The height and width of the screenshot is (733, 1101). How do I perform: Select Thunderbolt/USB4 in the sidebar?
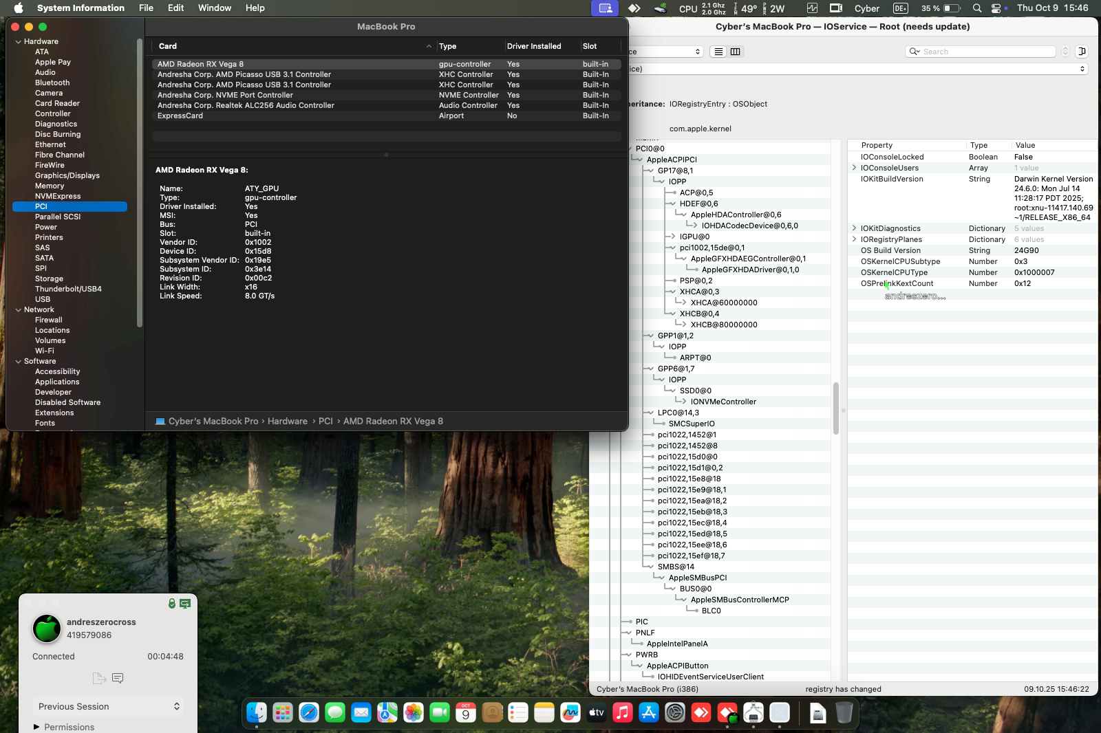pyautogui.click(x=68, y=289)
